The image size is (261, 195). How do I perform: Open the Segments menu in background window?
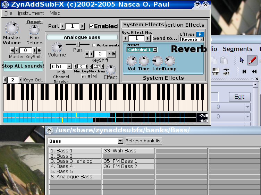click(x=237, y=49)
